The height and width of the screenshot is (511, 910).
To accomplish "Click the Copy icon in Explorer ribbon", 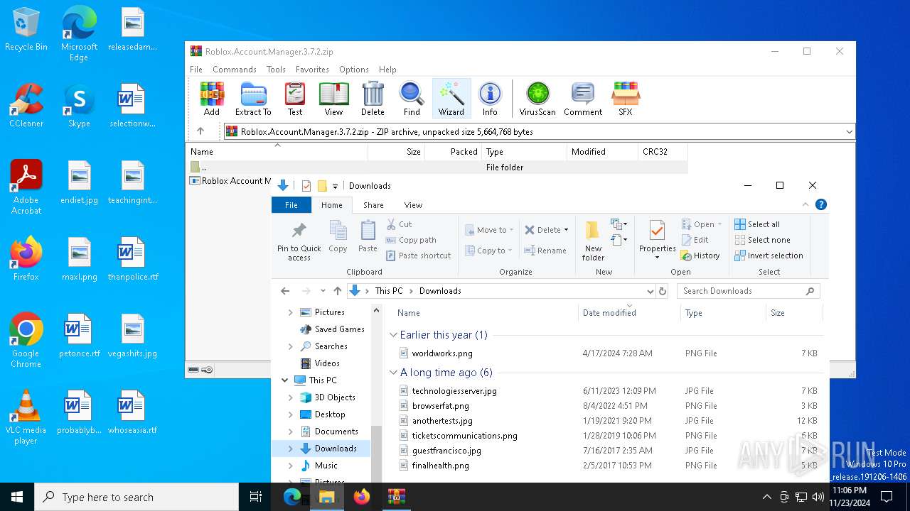I will coord(338,237).
